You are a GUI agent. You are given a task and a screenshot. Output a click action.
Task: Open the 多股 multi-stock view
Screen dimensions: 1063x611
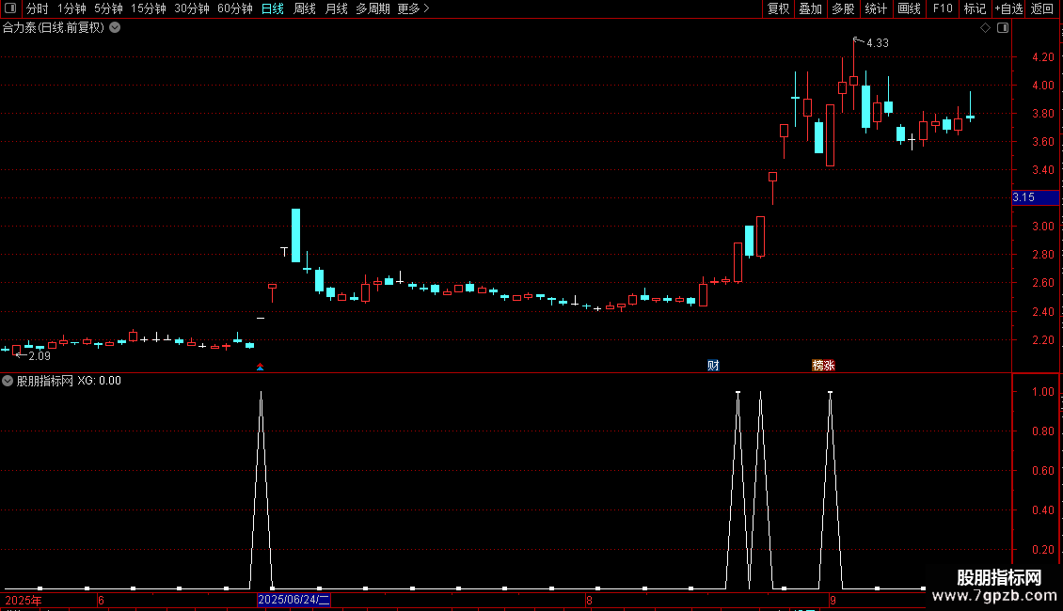pos(843,8)
